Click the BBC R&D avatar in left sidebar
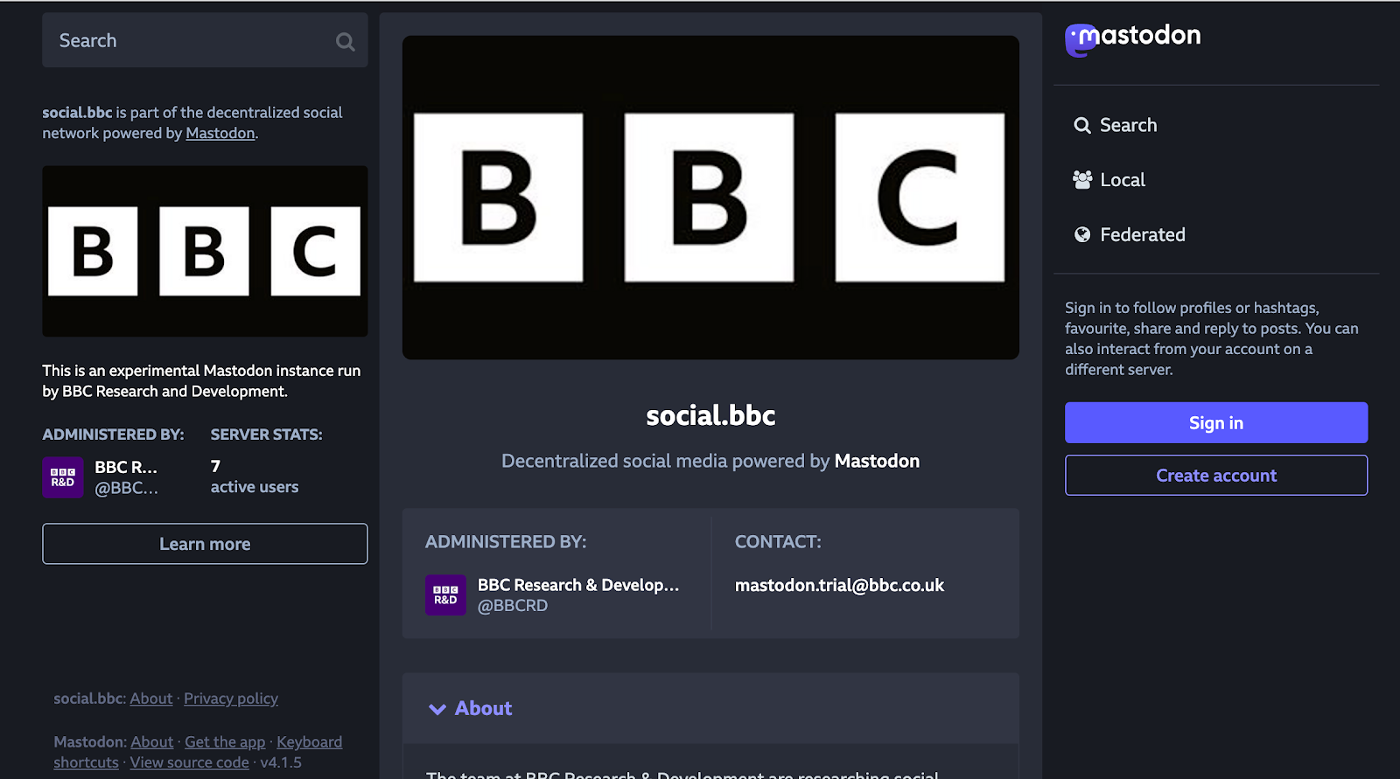 (63, 477)
